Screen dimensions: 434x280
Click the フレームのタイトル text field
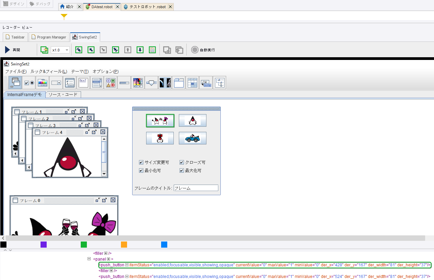tap(196, 188)
